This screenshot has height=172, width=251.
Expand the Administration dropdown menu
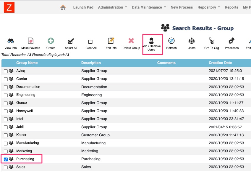(113, 7)
